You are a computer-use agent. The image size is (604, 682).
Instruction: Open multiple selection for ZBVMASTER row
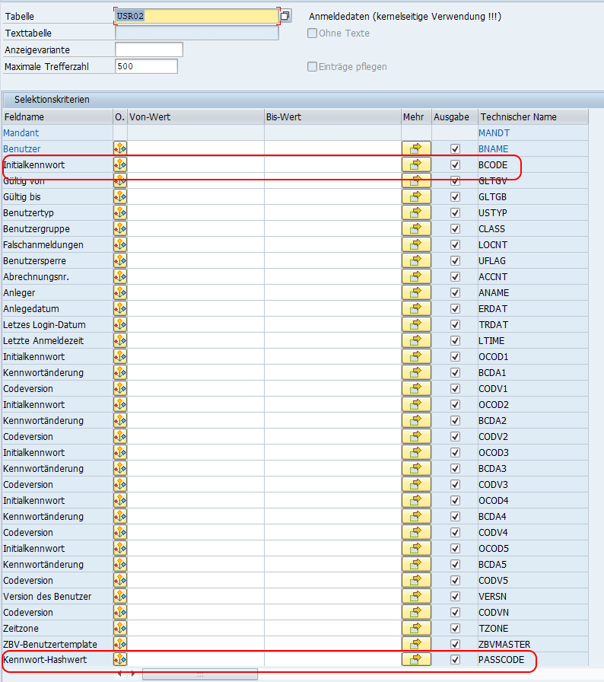[x=416, y=644]
